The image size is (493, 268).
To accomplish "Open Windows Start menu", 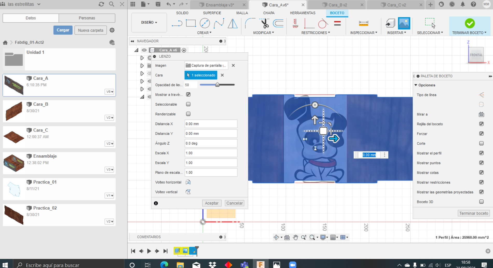I will coord(5,265).
